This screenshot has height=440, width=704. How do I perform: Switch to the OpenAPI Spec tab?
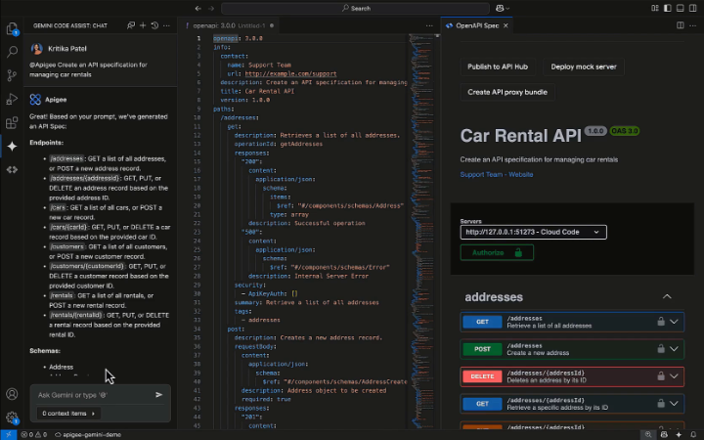[x=476, y=25]
